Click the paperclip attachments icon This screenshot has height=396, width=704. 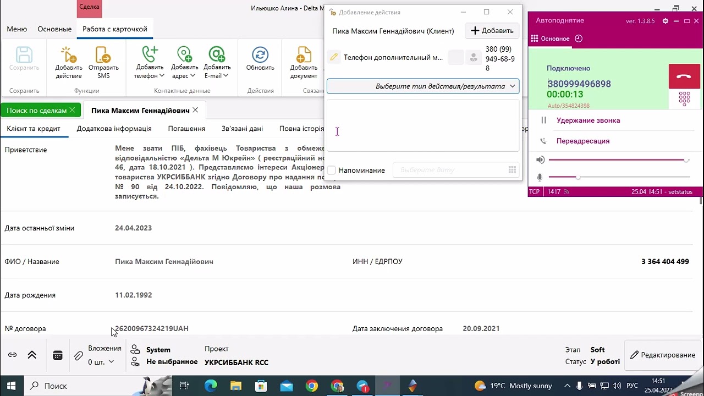pos(79,356)
